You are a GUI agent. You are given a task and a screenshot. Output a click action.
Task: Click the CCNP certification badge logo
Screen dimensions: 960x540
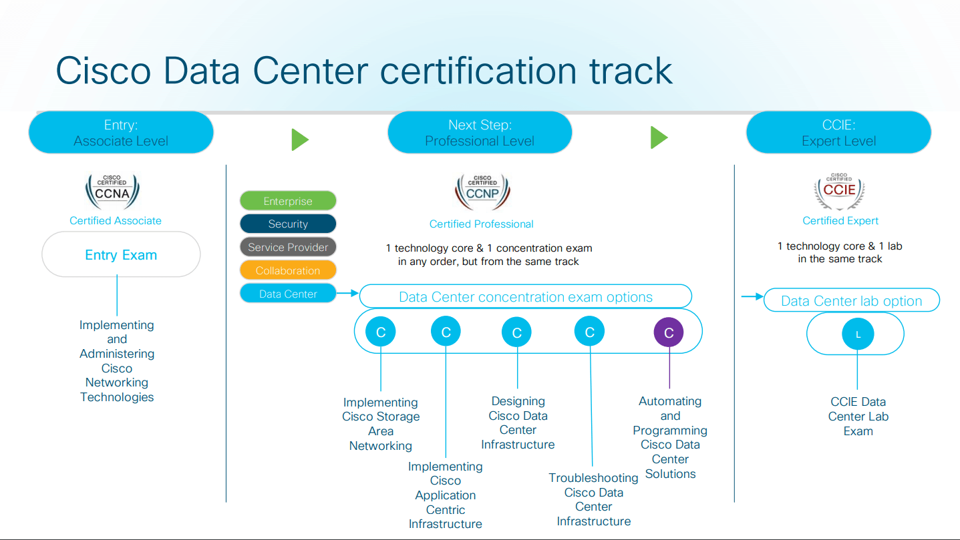pyautogui.click(x=482, y=192)
